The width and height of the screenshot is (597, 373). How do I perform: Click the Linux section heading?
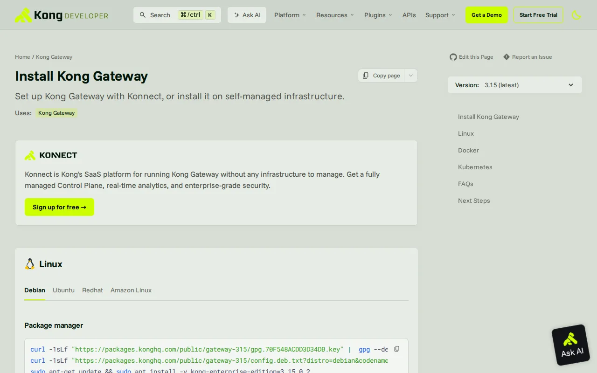50,264
